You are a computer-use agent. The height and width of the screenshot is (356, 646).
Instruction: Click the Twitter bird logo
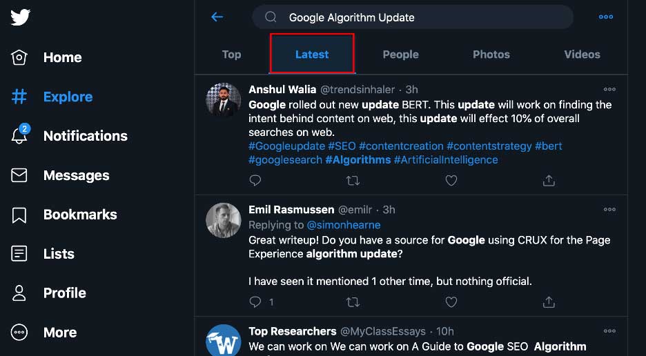click(20, 17)
